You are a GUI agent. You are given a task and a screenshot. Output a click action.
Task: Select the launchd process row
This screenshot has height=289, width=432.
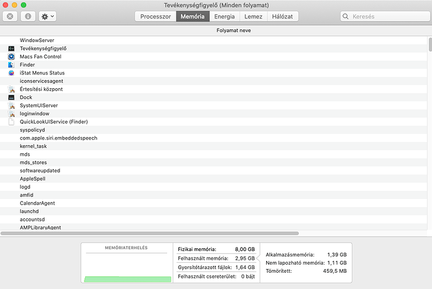click(x=213, y=211)
